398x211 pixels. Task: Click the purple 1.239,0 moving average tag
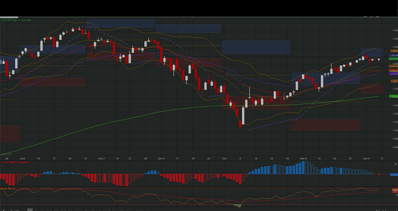[394, 74]
